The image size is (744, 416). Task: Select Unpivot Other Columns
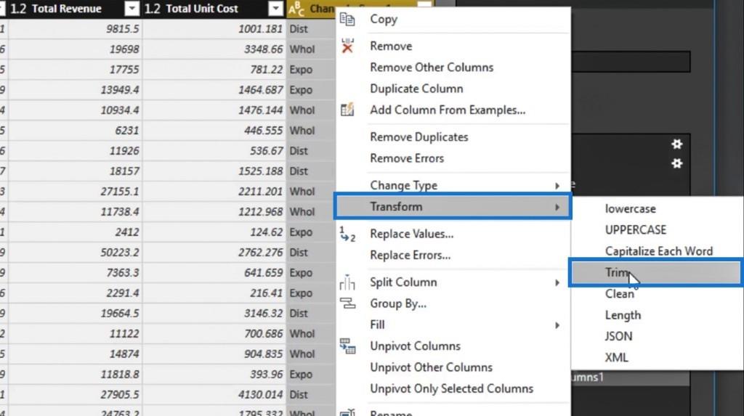pos(431,367)
